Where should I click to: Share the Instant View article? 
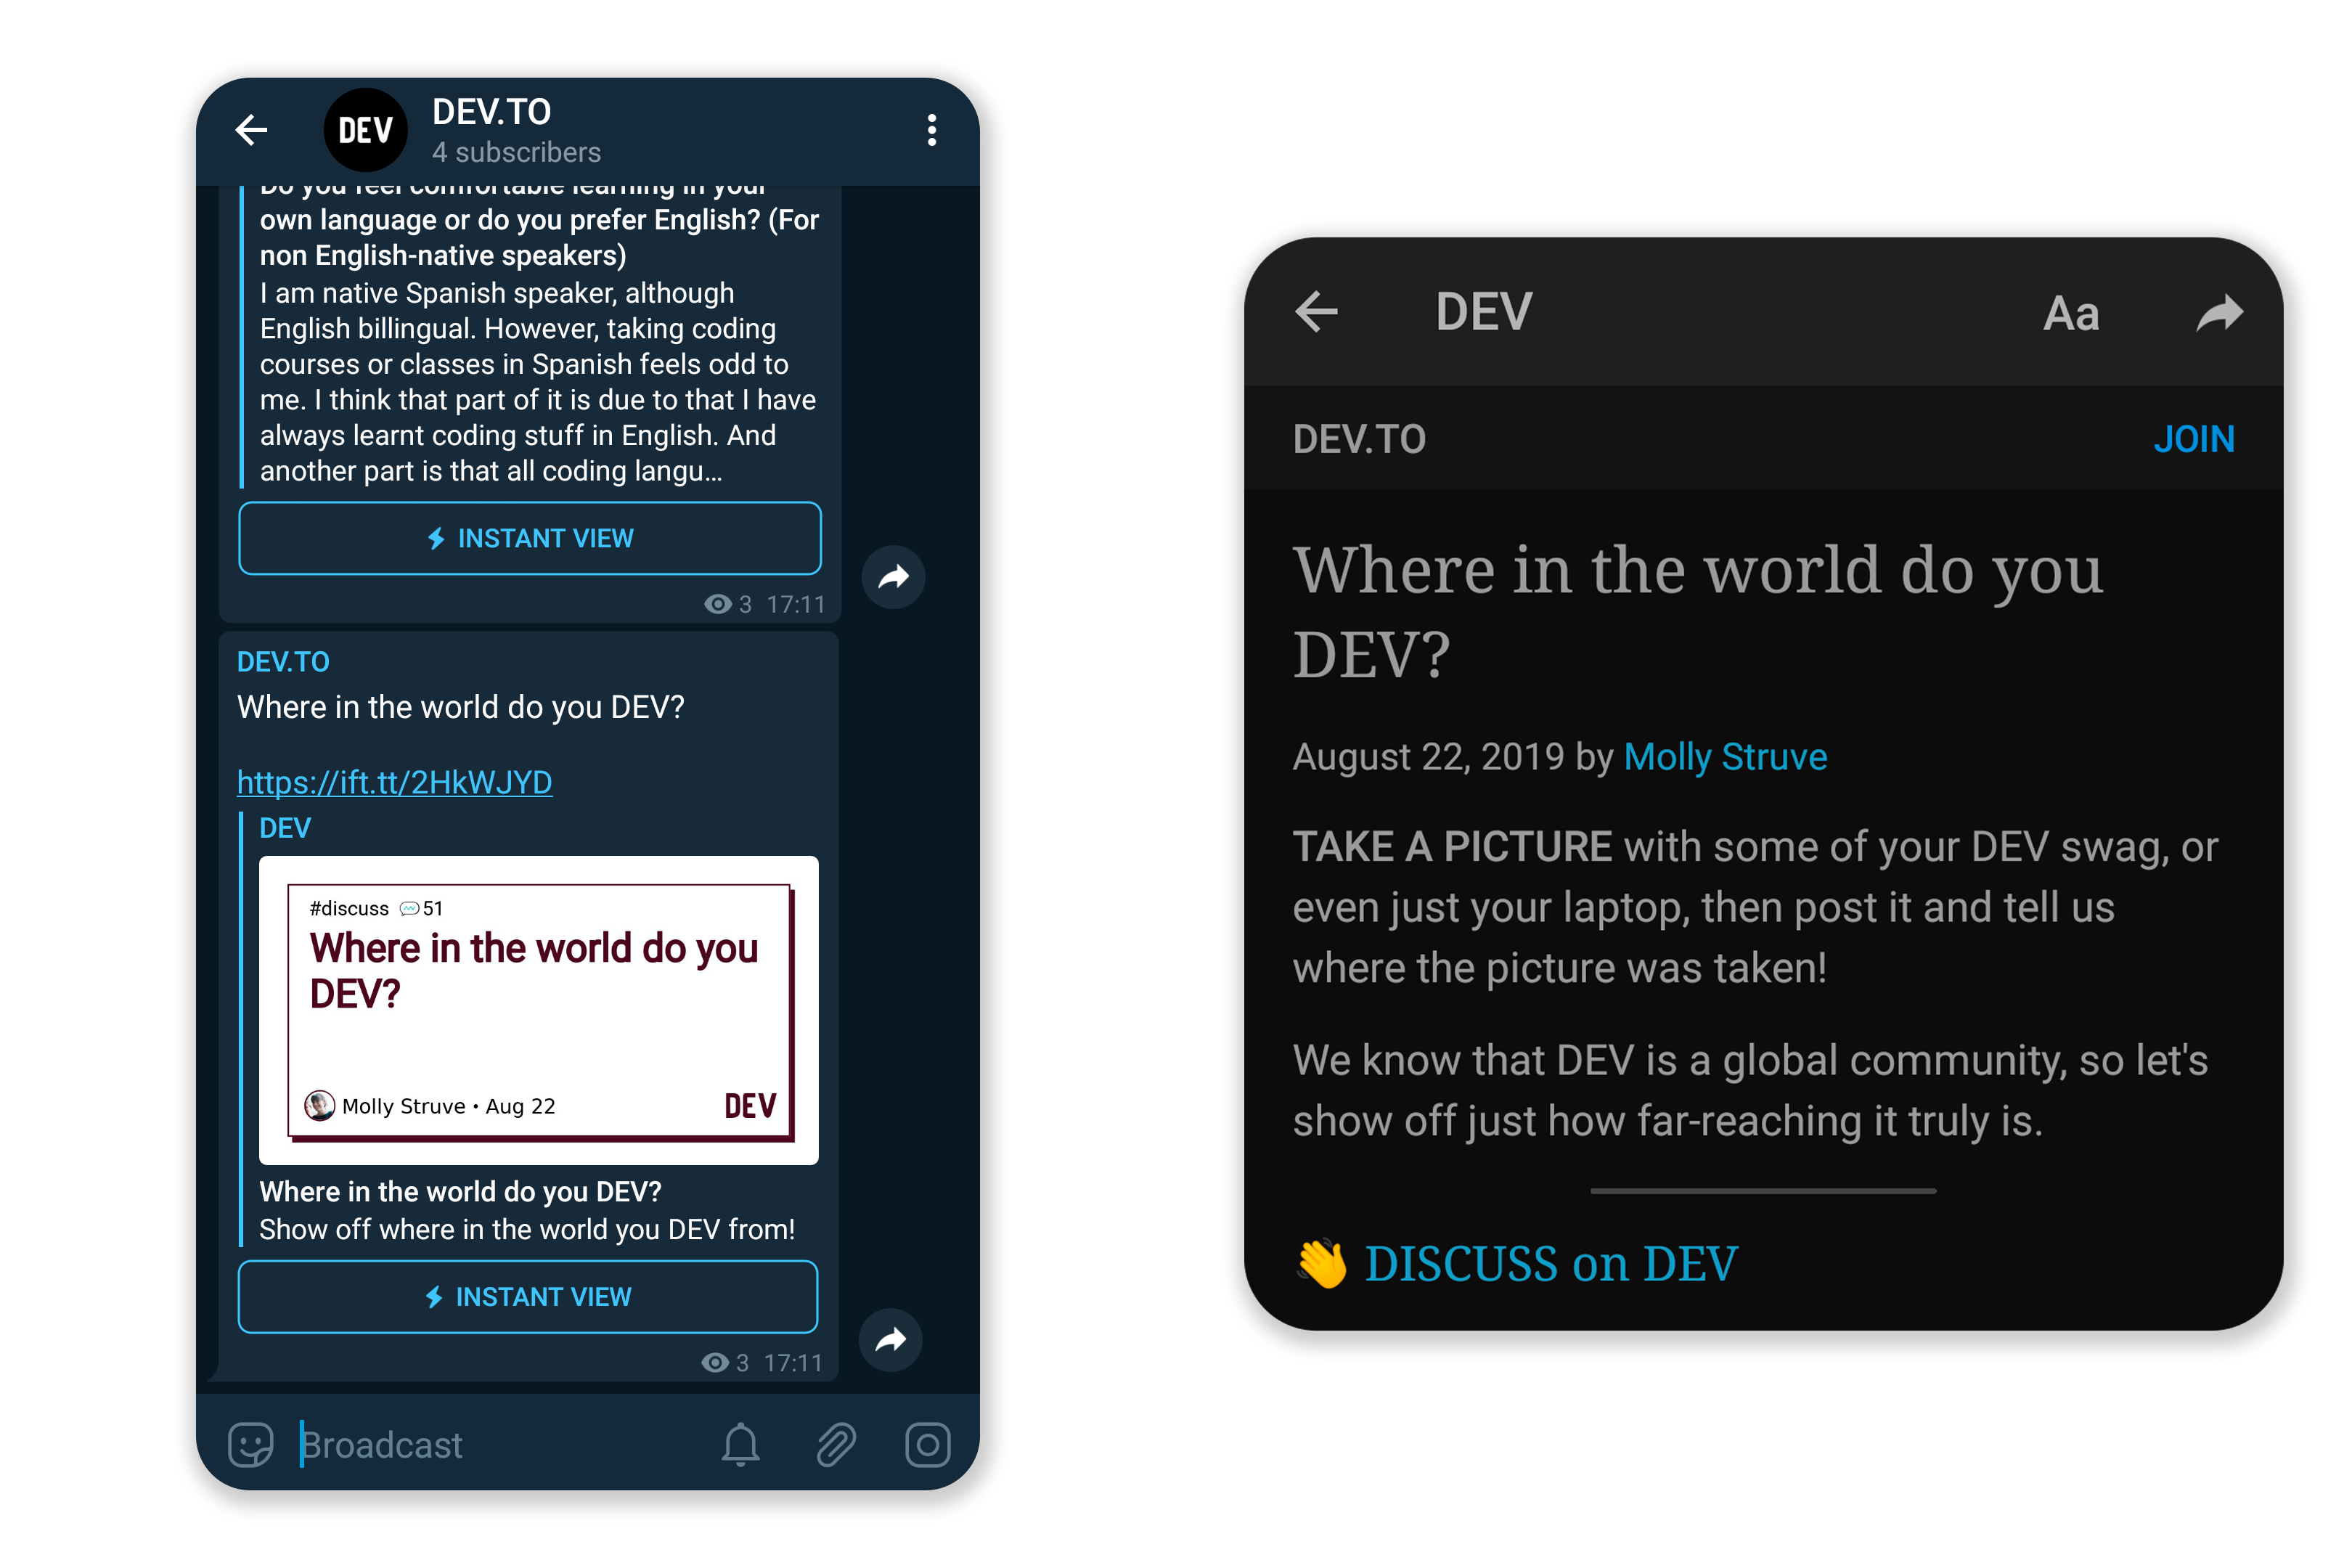click(x=2219, y=313)
